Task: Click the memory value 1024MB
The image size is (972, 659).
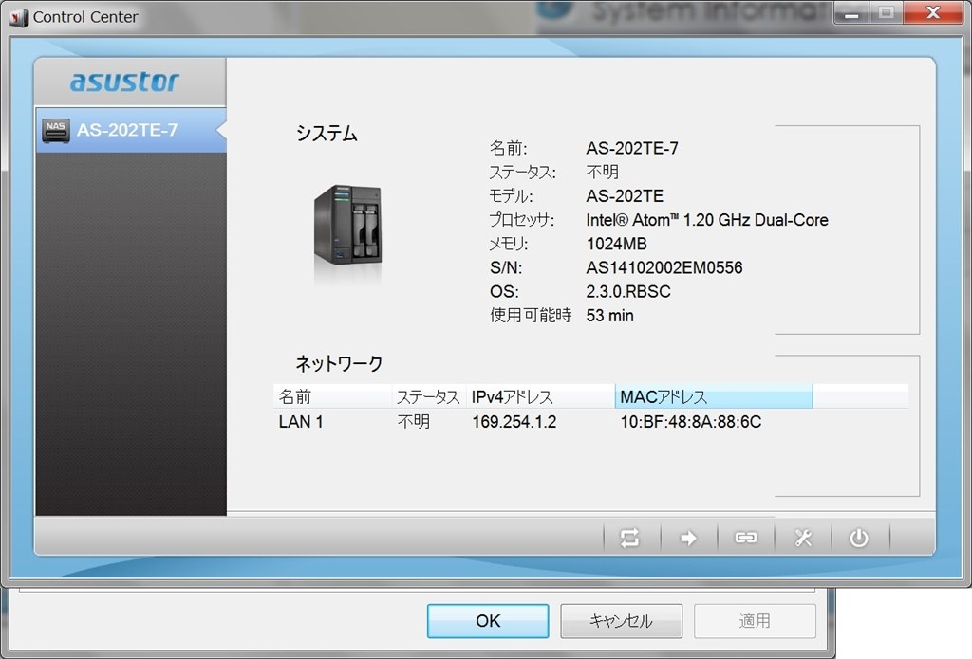Action: pyautogui.click(x=616, y=244)
